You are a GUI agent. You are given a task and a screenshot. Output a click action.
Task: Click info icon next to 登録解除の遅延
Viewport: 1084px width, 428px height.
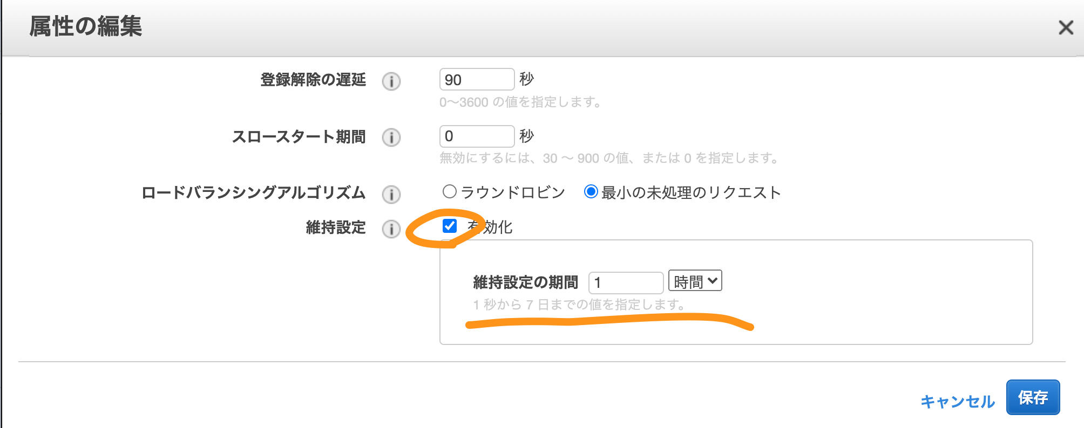(x=391, y=81)
